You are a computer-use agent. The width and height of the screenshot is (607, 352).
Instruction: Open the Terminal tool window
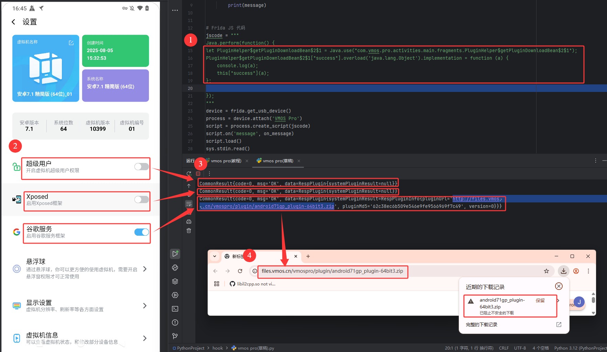175,309
